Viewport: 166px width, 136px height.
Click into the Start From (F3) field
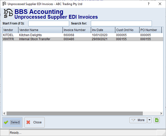48,23
